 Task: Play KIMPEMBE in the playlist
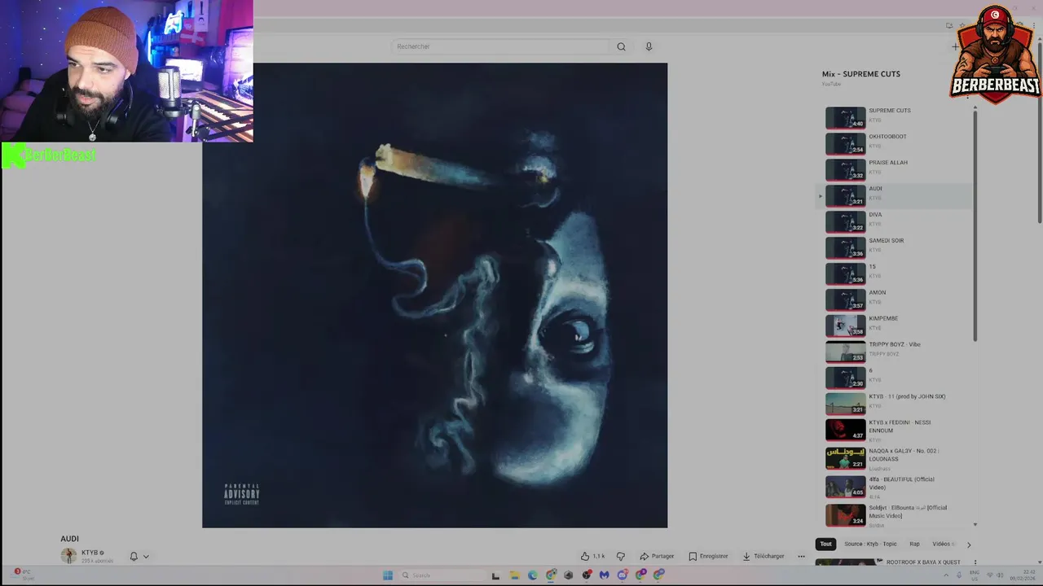[896, 326]
